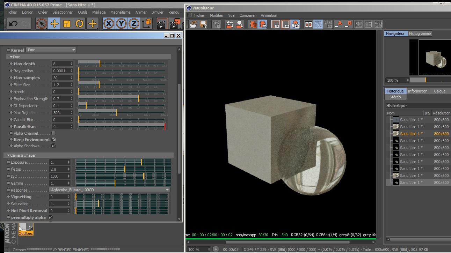Switch to the Histogramme tab

(x=420, y=34)
